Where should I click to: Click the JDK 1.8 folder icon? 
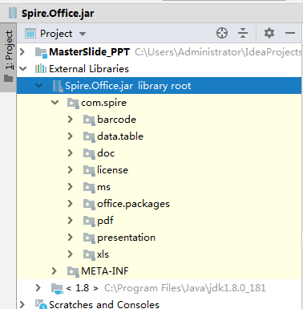click(x=57, y=288)
